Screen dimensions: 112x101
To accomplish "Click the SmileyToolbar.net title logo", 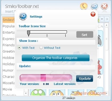I will coord(22,6).
